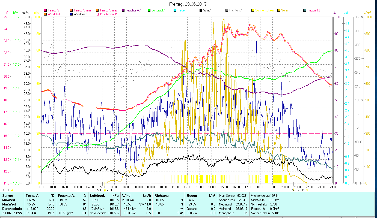
Task: Click the Temp. A. max legend swatch
Action: (97, 10)
